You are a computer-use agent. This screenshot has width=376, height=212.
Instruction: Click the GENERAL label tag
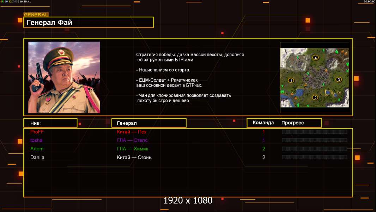point(36,14)
